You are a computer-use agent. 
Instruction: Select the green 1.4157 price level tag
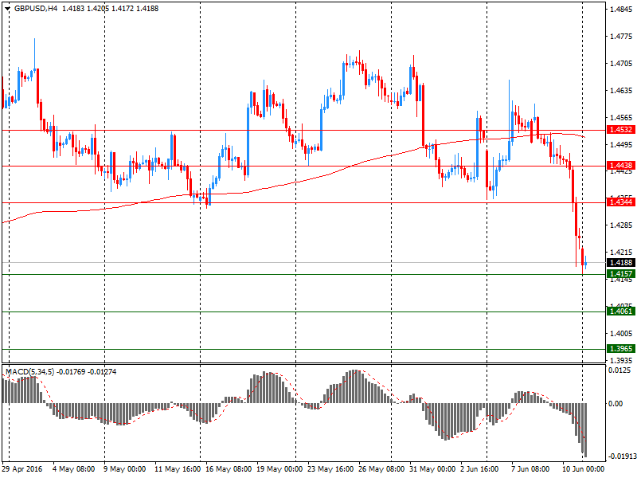[x=620, y=274]
